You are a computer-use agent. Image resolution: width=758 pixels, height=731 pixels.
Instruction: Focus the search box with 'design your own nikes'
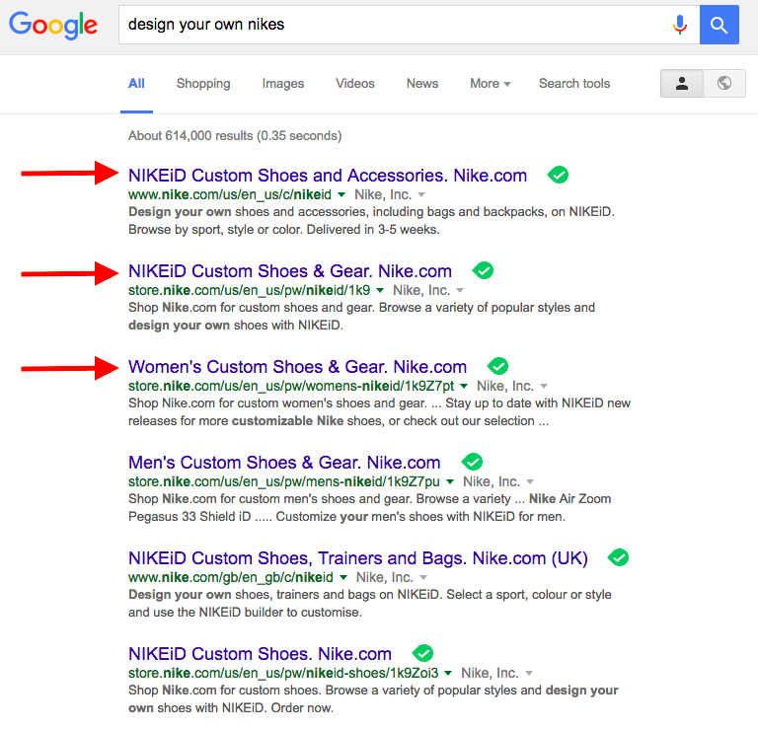[x=409, y=25]
